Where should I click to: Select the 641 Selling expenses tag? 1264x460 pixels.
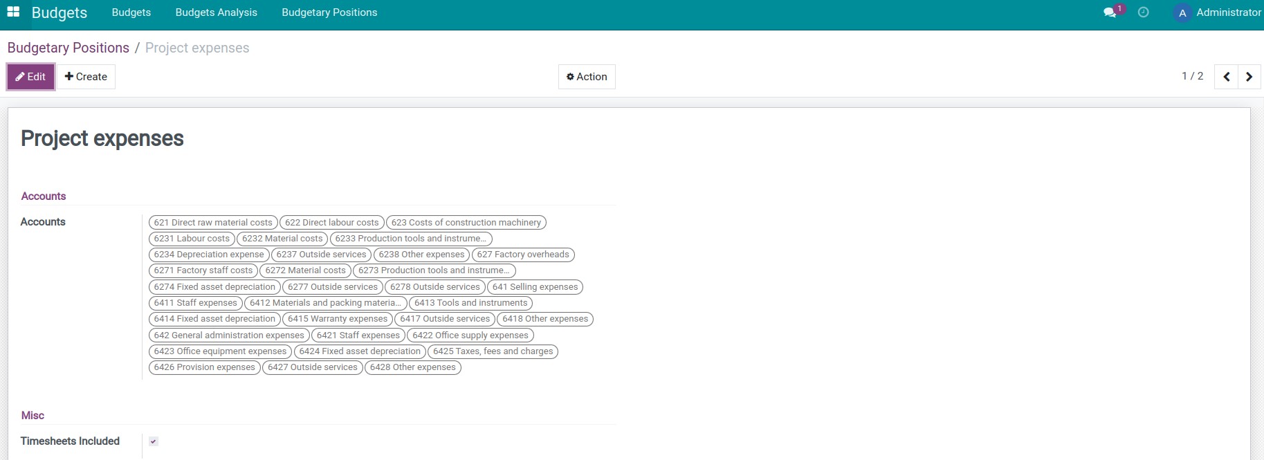535,287
